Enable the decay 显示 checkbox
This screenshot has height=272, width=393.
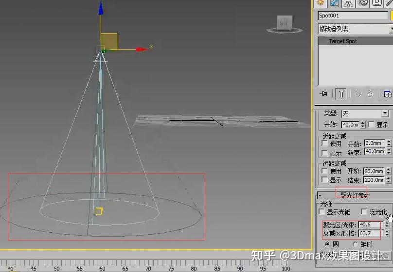coord(372,125)
